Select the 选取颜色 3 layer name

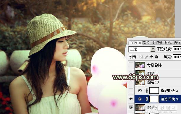(169, 91)
